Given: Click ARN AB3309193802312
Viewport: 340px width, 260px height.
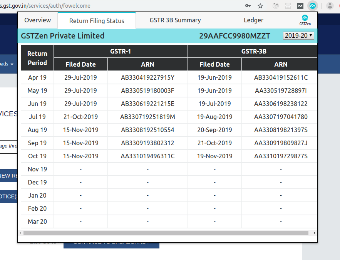Looking at the screenshot, I should (x=147, y=143).
